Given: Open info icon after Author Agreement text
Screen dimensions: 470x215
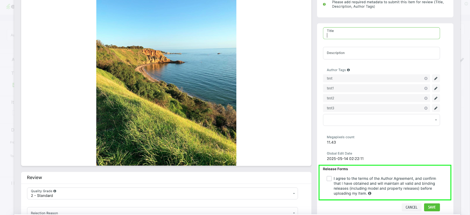Looking at the screenshot, I should [370, 193].
